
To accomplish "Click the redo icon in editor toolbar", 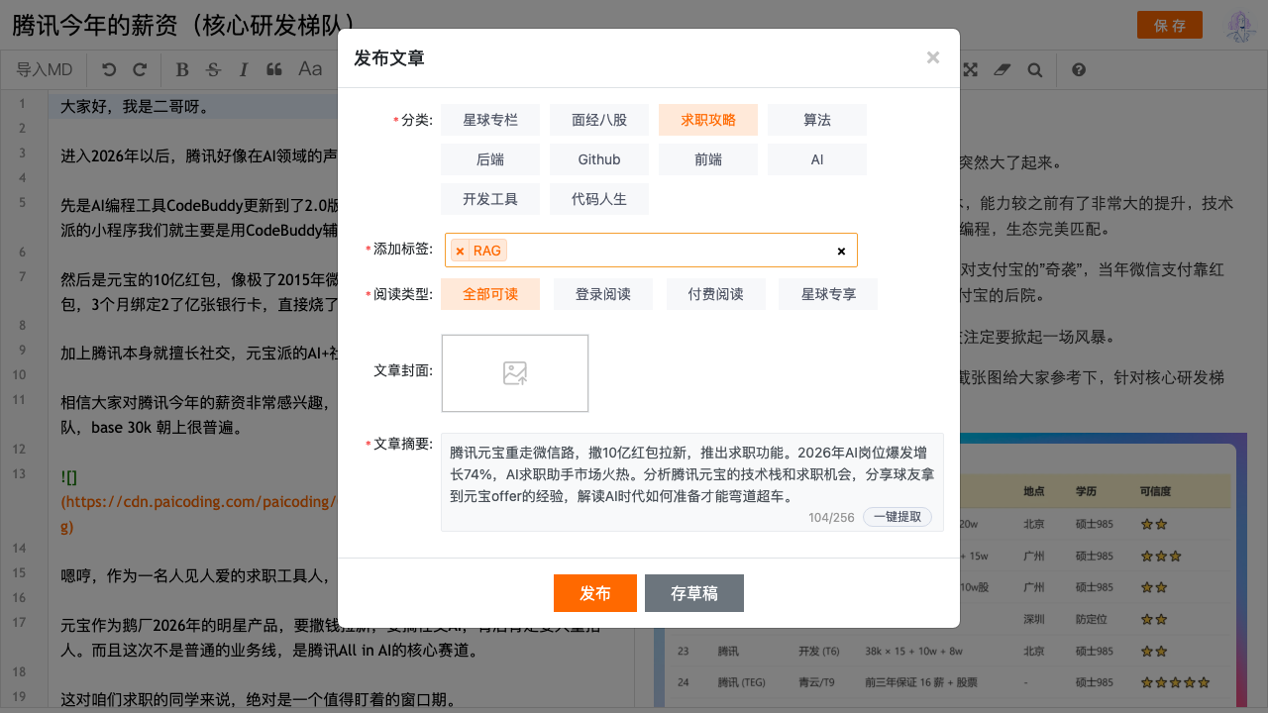I will [140, 70].
